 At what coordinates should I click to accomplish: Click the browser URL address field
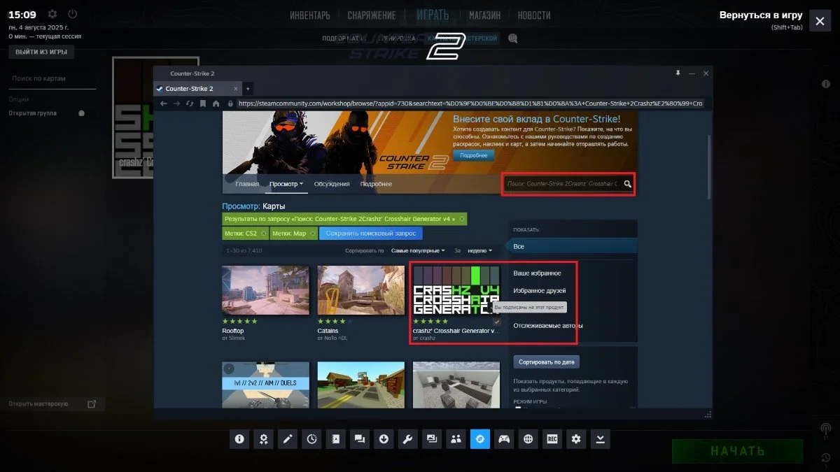tap(469, 103)
